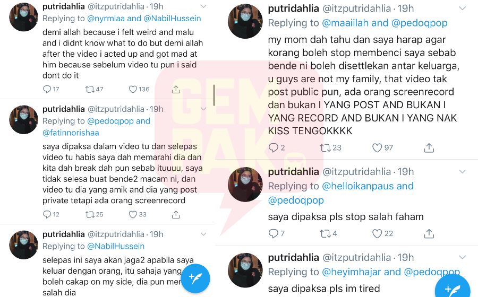This screenshot has height=297, width=478.
Task: Open putridahlia profile name above @maaiilah reply
Action: coord(293,8)
